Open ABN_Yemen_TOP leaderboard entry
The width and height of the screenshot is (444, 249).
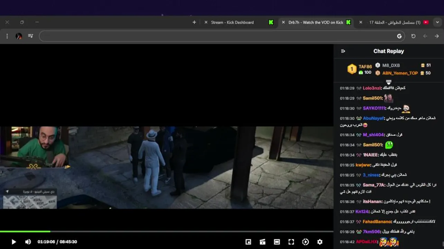(x=400, y=73)
